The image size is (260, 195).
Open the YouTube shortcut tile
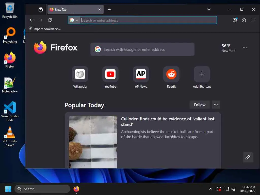coord(110,77)
